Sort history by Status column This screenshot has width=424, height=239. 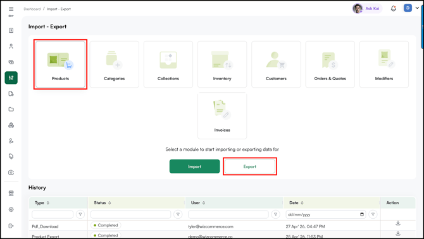[109, 203]
